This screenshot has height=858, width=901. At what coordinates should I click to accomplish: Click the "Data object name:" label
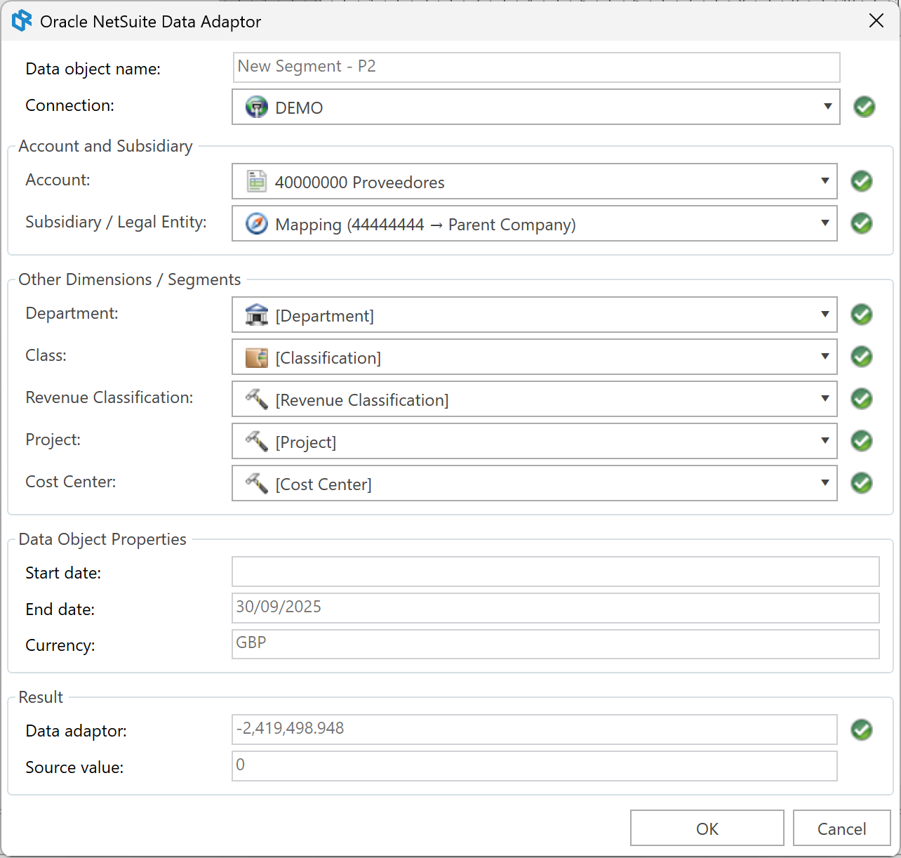(93, 69)
